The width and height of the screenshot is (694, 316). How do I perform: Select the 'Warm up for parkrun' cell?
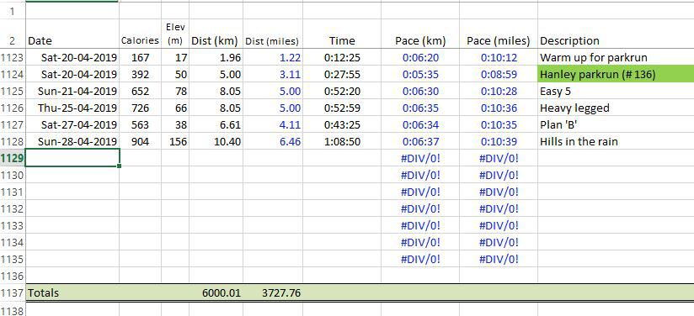click(x=616, y=57)
